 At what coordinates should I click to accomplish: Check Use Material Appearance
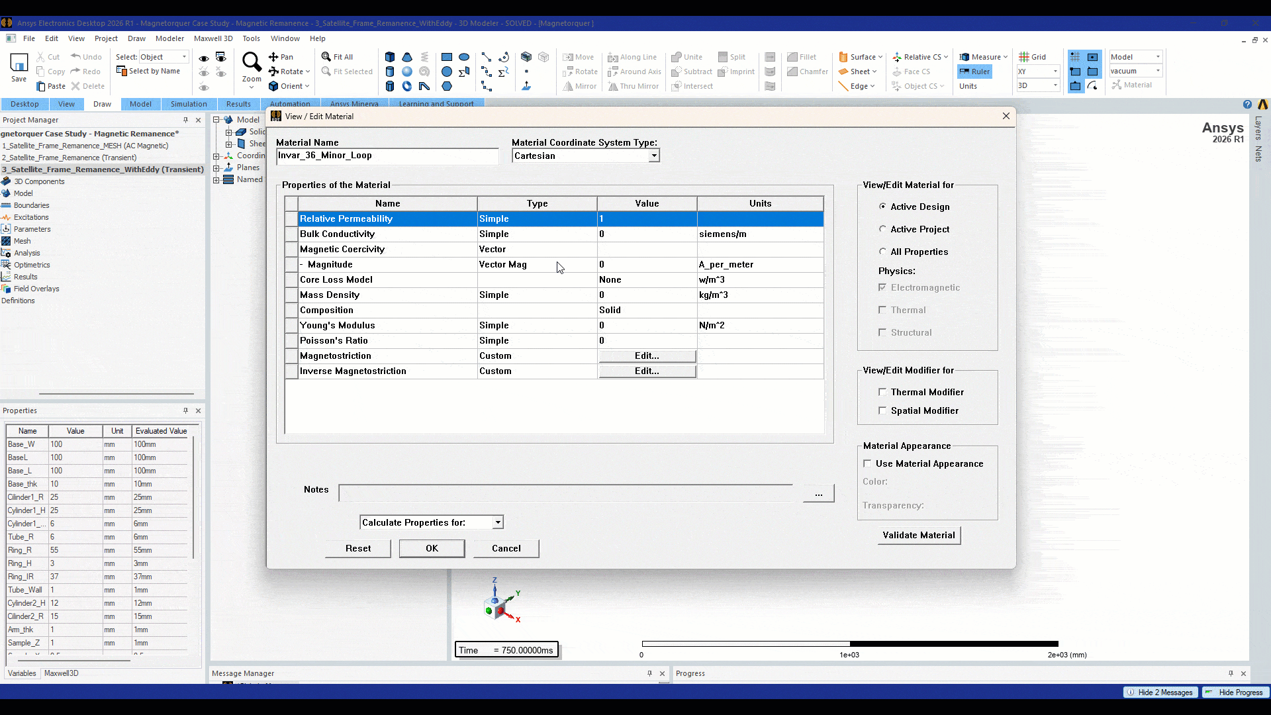click(867, 463)
